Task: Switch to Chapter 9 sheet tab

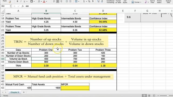Action: (x=15, y=92)
